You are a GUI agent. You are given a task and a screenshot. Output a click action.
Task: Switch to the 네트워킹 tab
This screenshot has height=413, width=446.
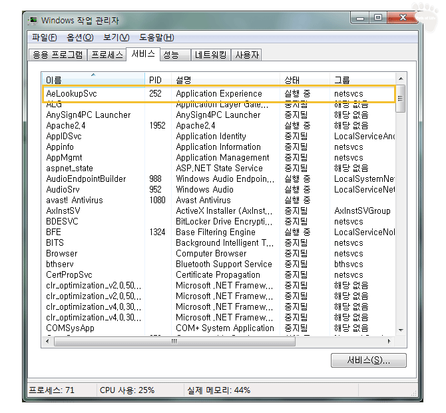click(x=211, y=55)
